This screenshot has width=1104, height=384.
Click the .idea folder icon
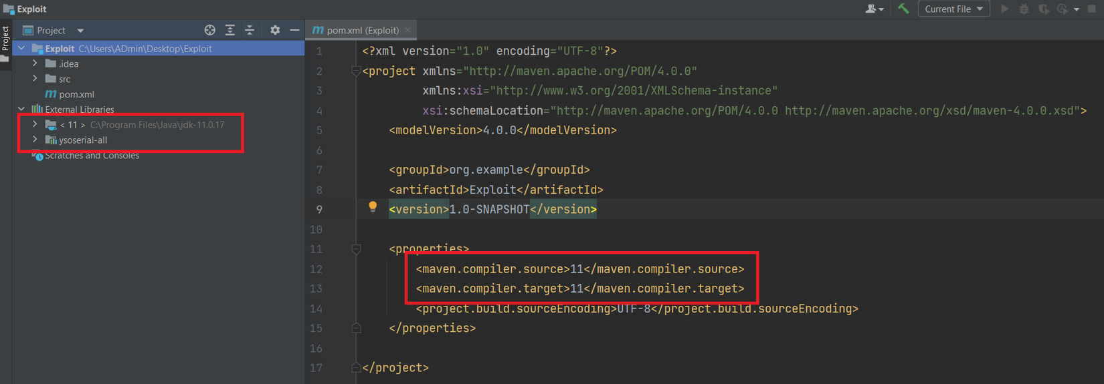(x=51, y=63)
